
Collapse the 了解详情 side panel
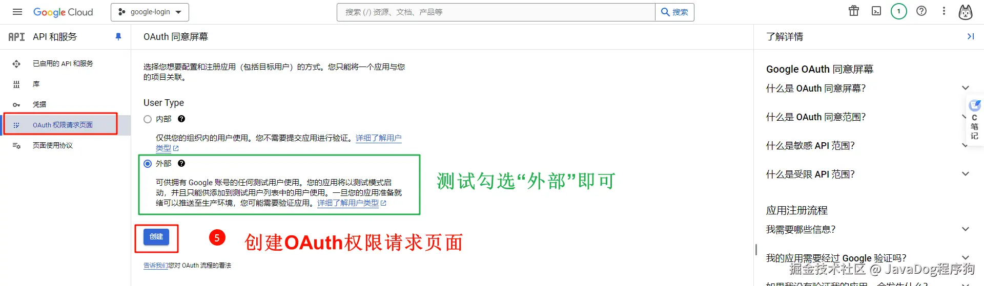coord(970,36)
